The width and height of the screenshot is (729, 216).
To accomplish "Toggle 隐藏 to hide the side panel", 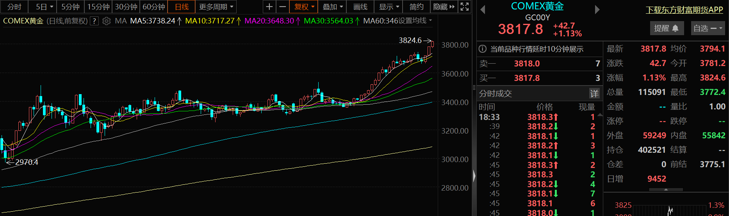I will pyautogui.click(x=444, y=7).
